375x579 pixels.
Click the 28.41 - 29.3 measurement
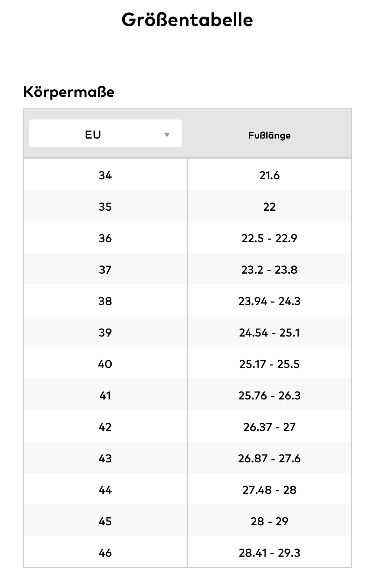(269, 553)
